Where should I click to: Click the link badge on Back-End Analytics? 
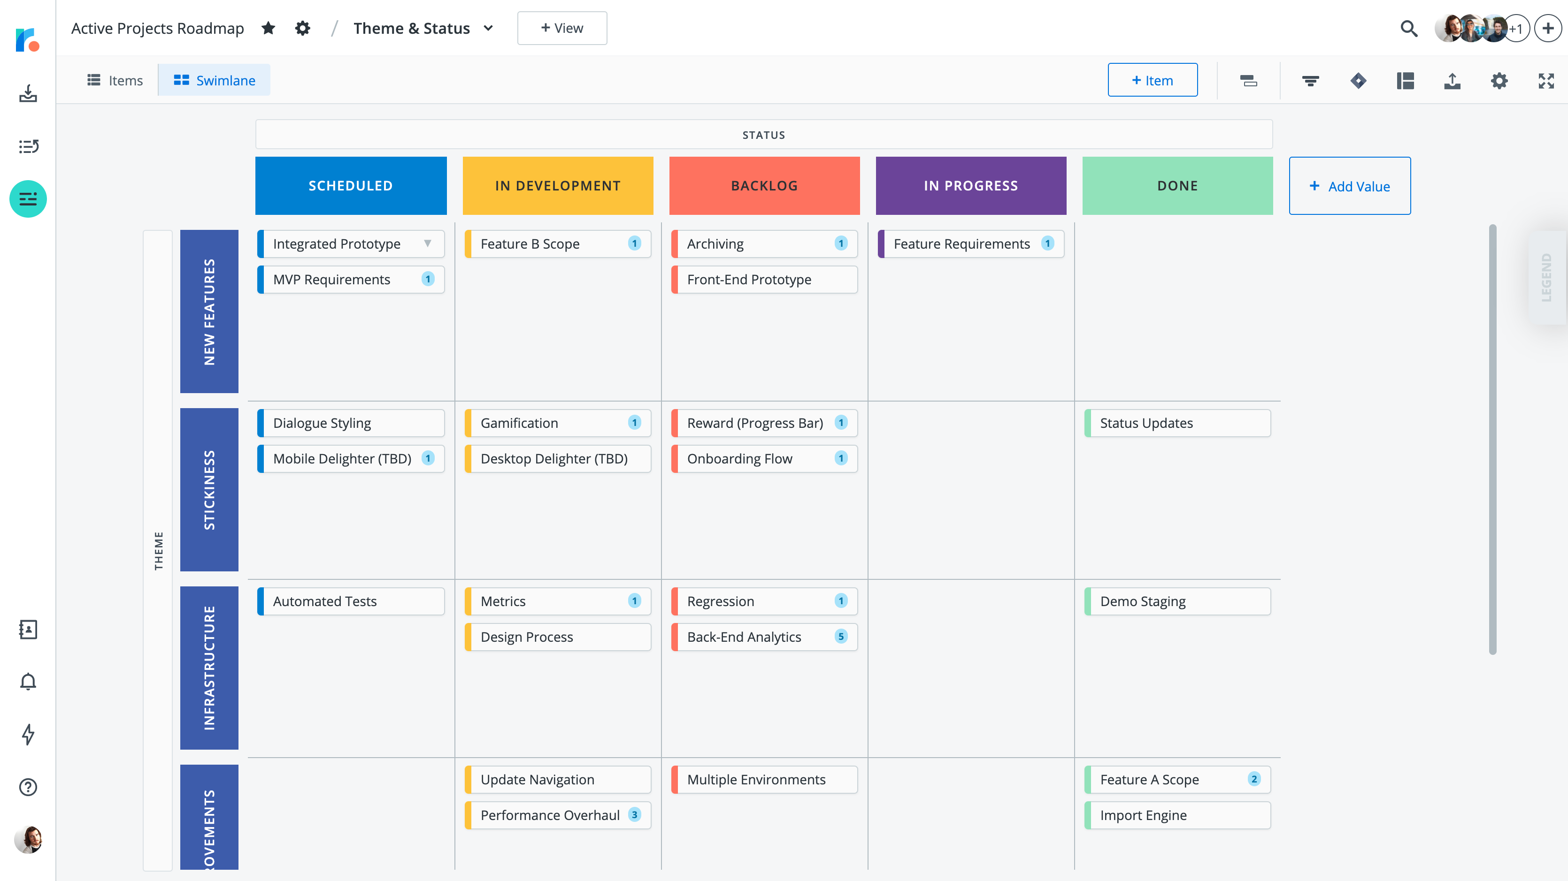[x=841, y=637]
